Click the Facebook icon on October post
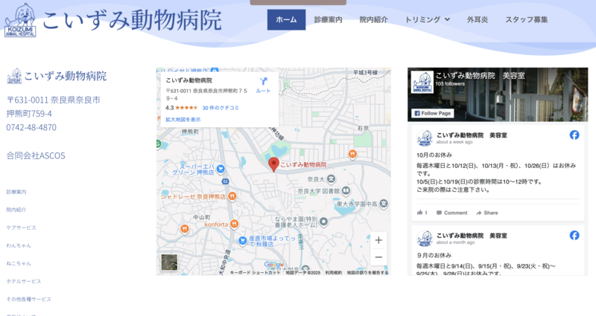The width and height of the screenshot is (596, 316). (x=574, y=135)
